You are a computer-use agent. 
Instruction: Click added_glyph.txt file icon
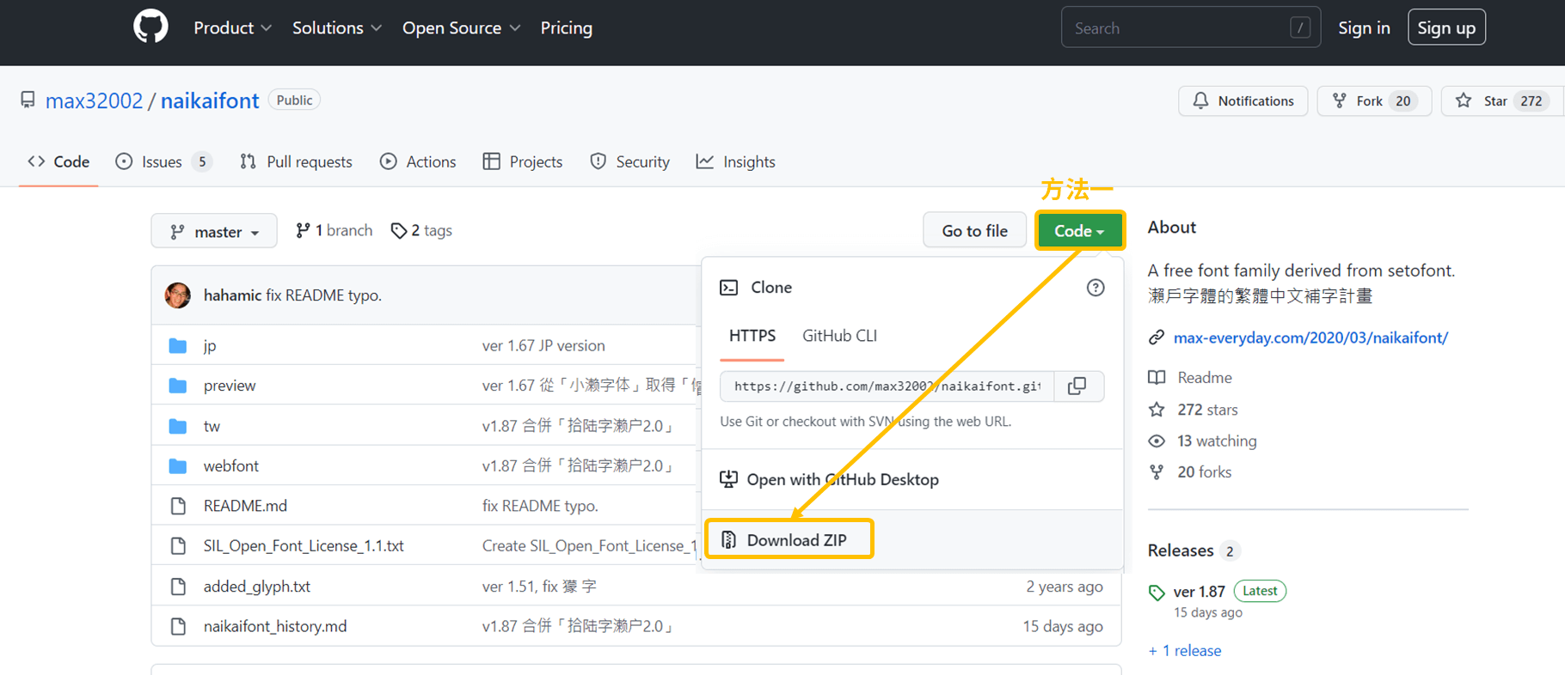(178, 587)
